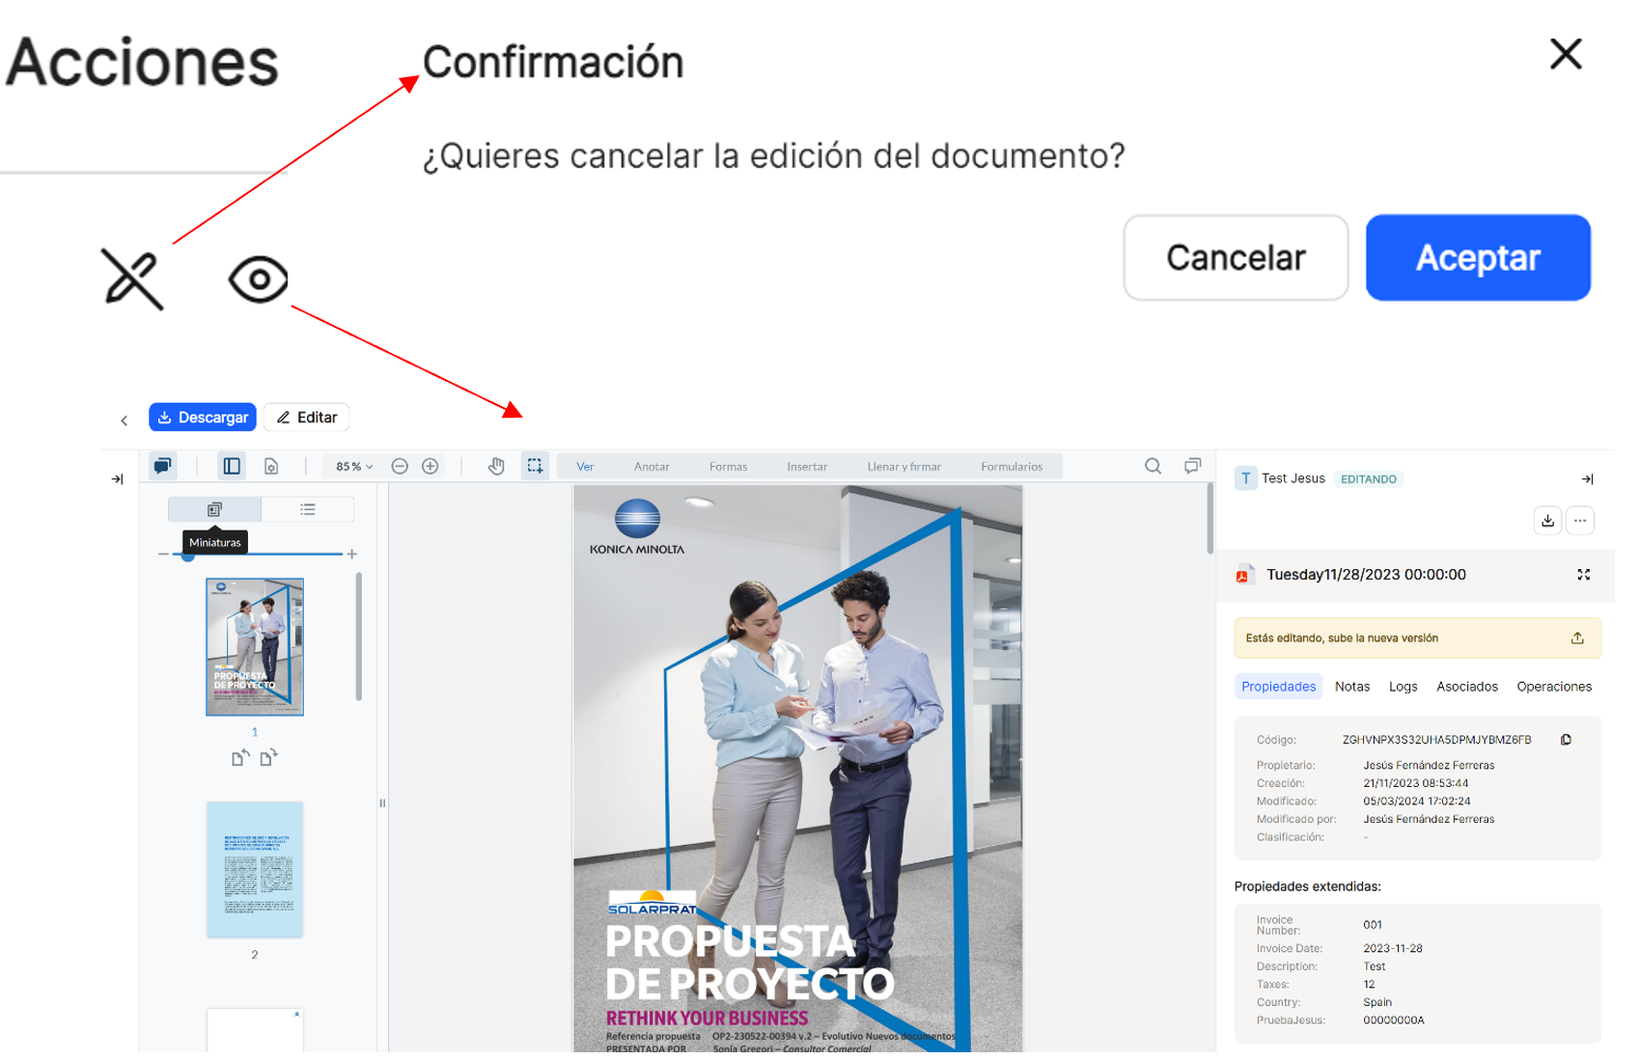The image size is (1639, 1059).
Task: Switch to the Insertar tab
Action: pos(807,467)
